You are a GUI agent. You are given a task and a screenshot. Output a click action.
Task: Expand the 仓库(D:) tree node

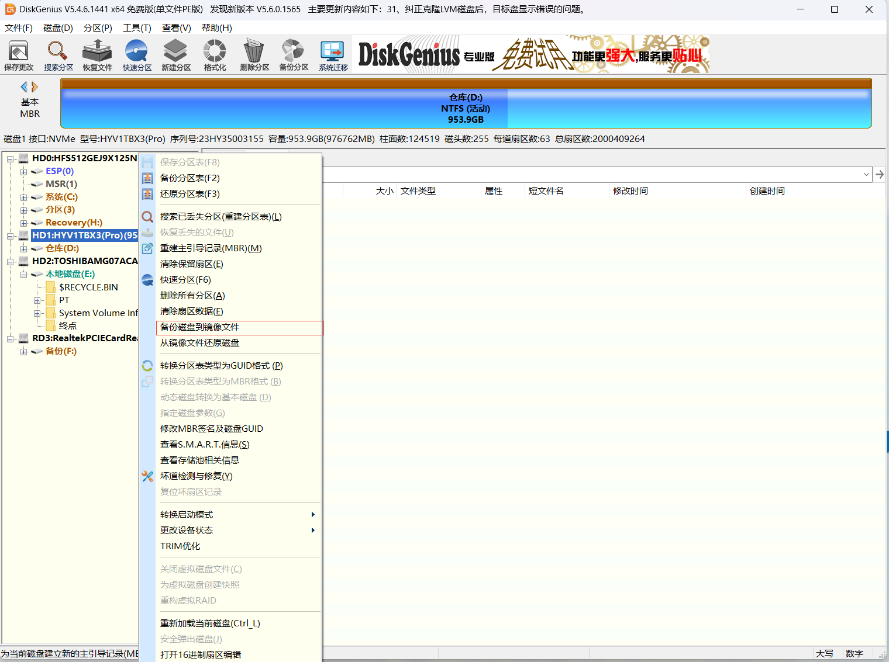point(23,249)
